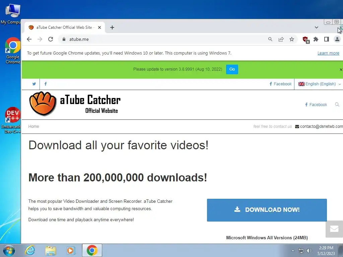343x257 pixels.
Task: Open the 2:29 PM taskbar clock
Action: [326, 251]
